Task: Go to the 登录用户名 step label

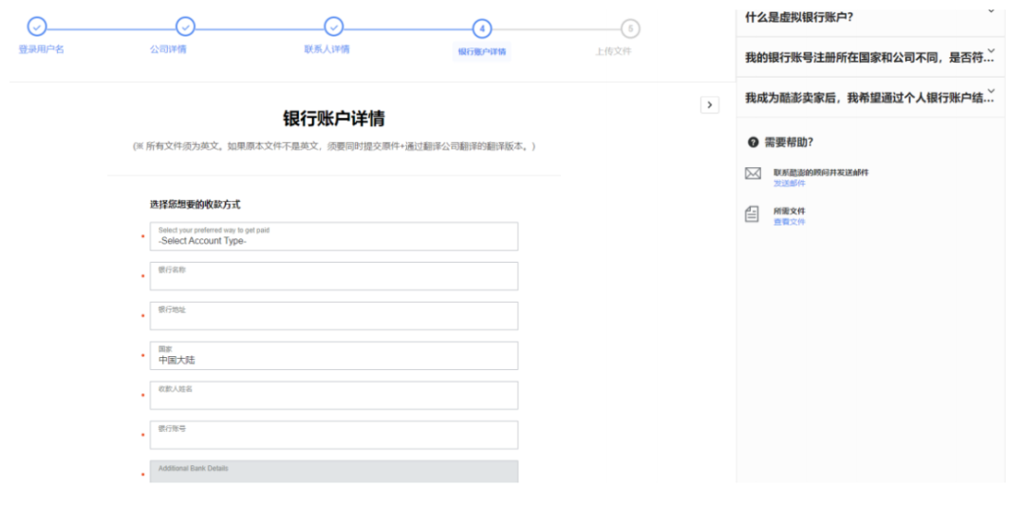Action: (x=42, y=49)
